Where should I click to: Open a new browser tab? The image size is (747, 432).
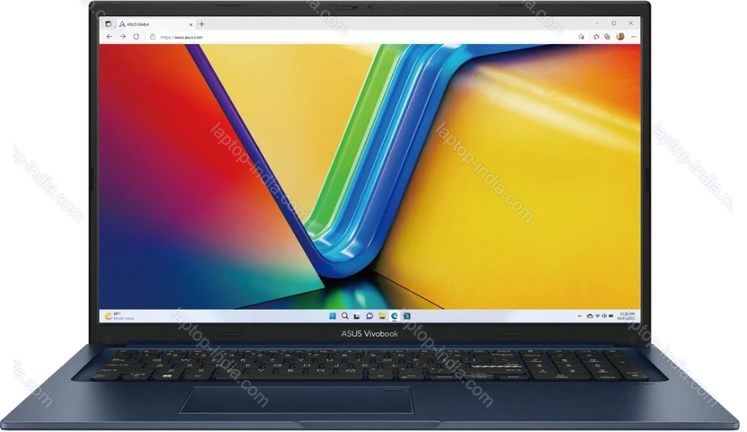pyautogui.click(x=201, y=24)
